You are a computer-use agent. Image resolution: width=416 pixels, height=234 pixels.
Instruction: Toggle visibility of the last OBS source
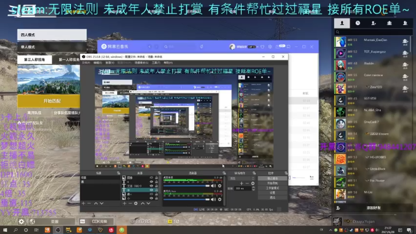(x=151, y=198)
